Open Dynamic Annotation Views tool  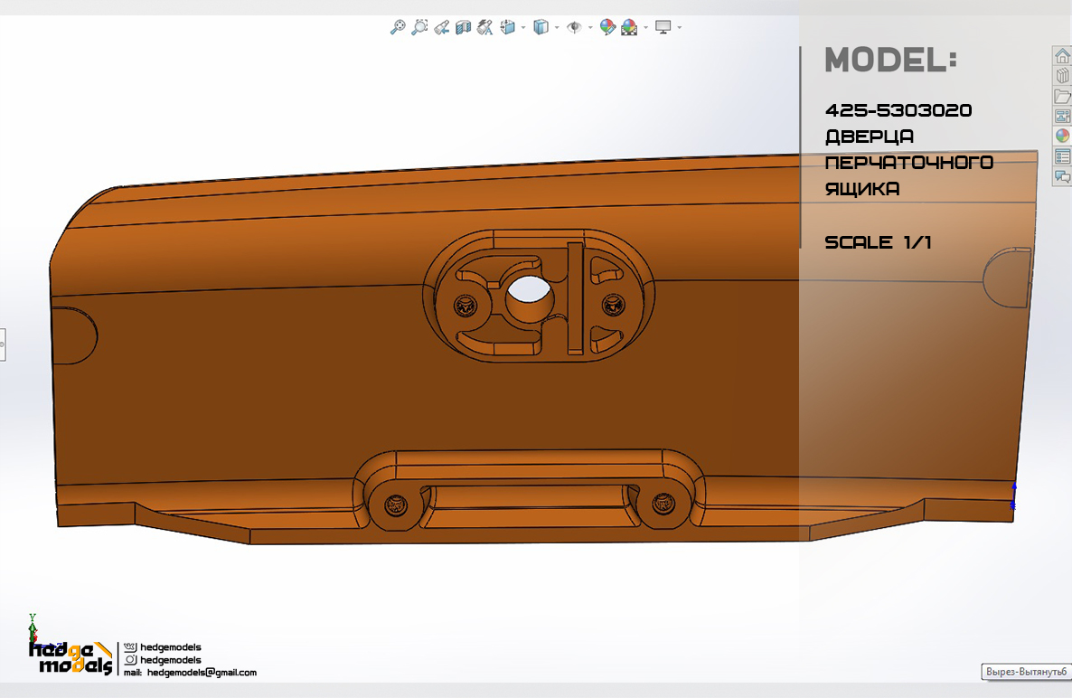484,27
